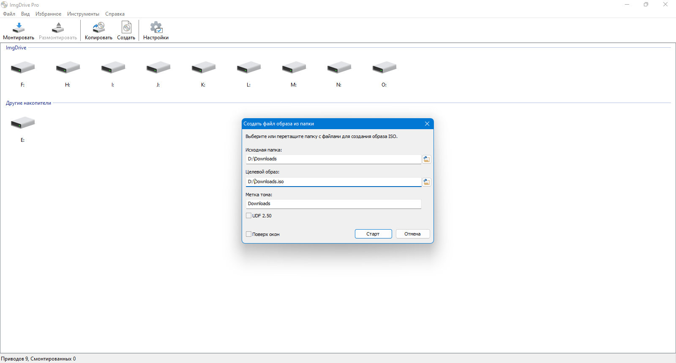Click the Монтировать toolbar icon
676x363 pixels.
click(19, 27)
